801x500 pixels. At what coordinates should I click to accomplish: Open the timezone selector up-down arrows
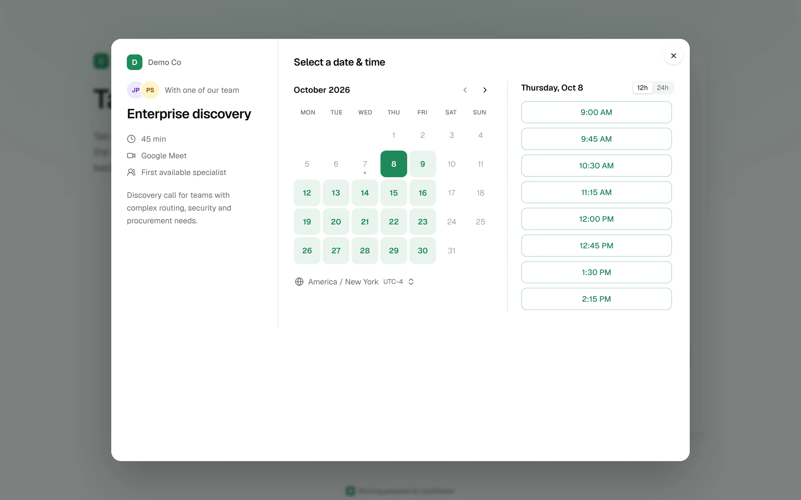tap(411, 282)
